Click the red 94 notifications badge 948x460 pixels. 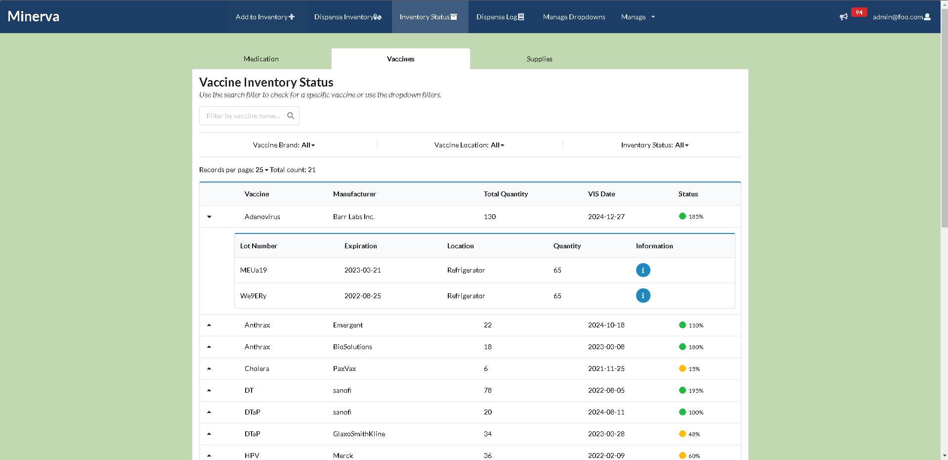[x=859, y=12]
